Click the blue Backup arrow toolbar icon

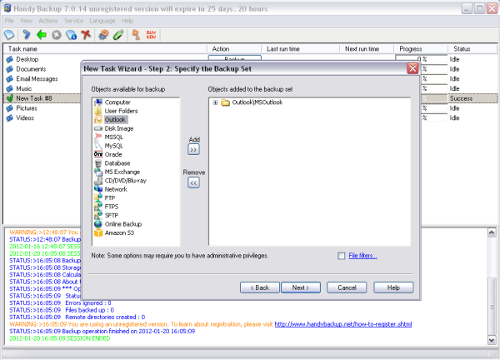pos(27,34)
